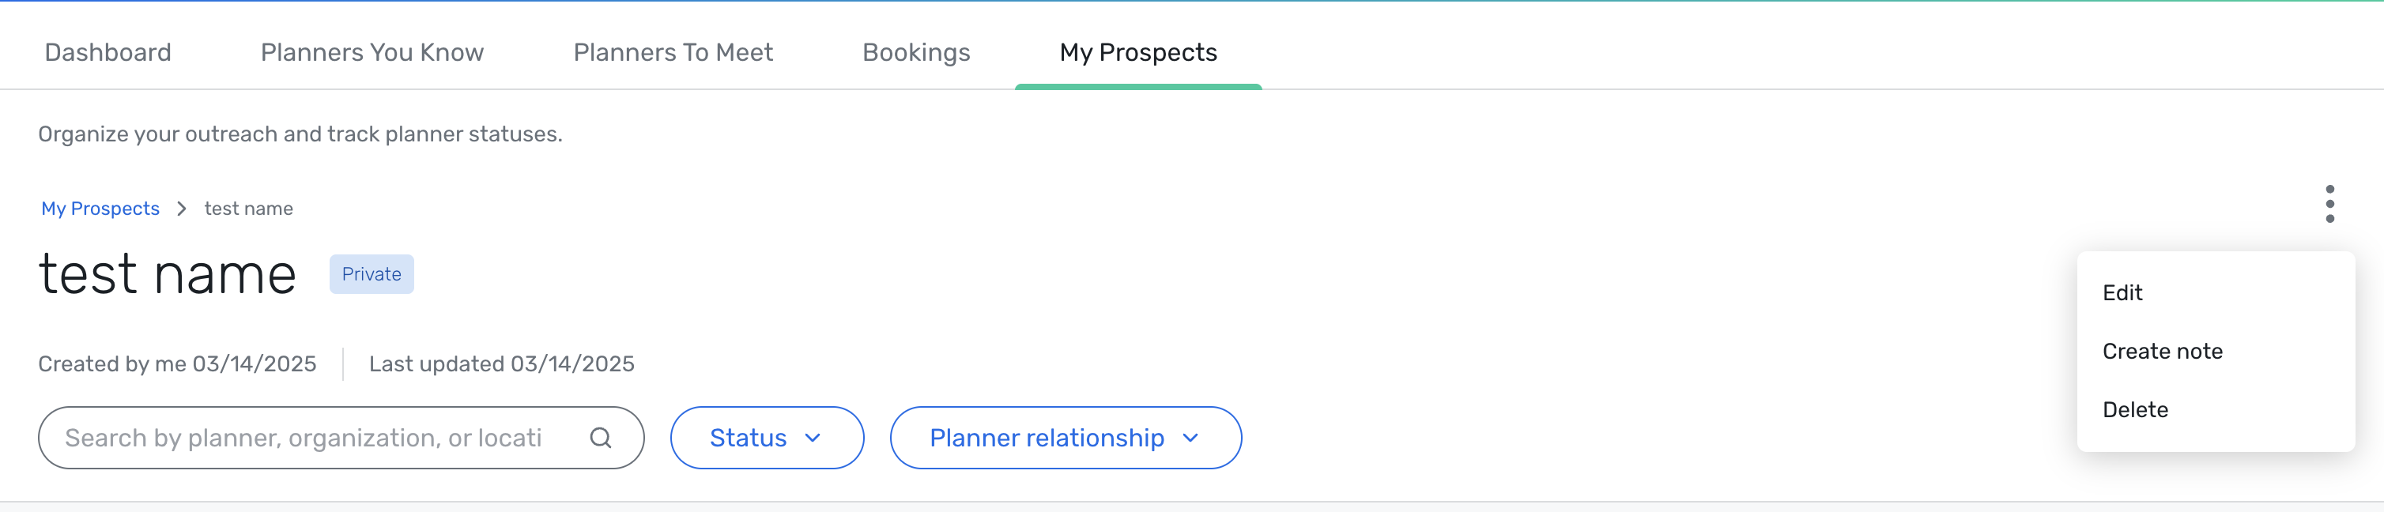The height and width of the screenshot is (512, 2384).
Task: Switch to the Dashboard tab
Action: 108,53
